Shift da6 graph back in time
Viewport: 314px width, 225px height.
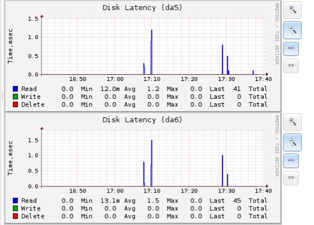pos(291,161)
